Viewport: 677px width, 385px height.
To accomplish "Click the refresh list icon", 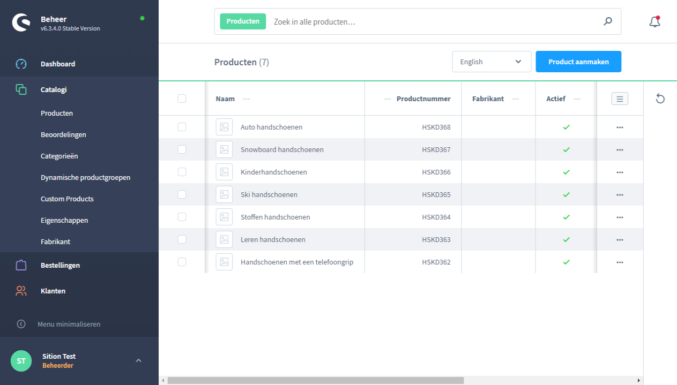I will pyautogui.click(x=660, y=99).
